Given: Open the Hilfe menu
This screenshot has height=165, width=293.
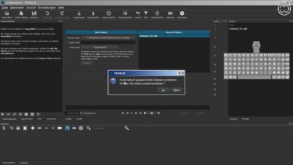Looking at the screenshot, I should (x=61, y=8).
